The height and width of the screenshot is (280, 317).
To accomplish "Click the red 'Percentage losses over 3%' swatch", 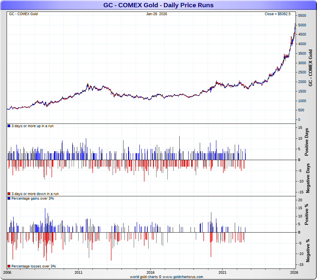I will pyautogui.click(x=9, y=266).
